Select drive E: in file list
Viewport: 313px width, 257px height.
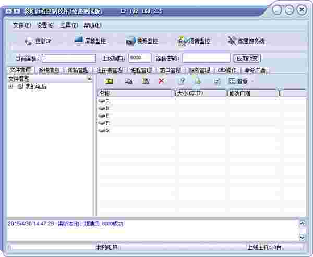[x=104, y=115]
